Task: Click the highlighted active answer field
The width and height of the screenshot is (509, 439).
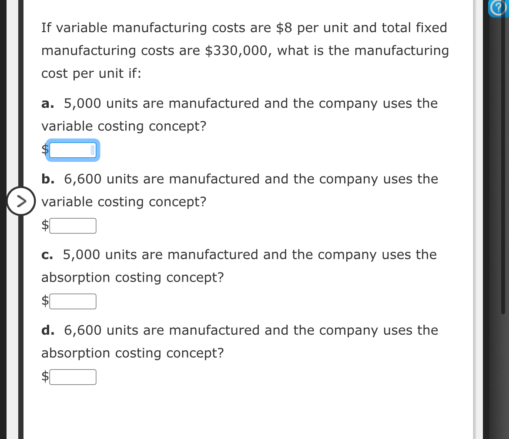Action: (x=72, y=150)
